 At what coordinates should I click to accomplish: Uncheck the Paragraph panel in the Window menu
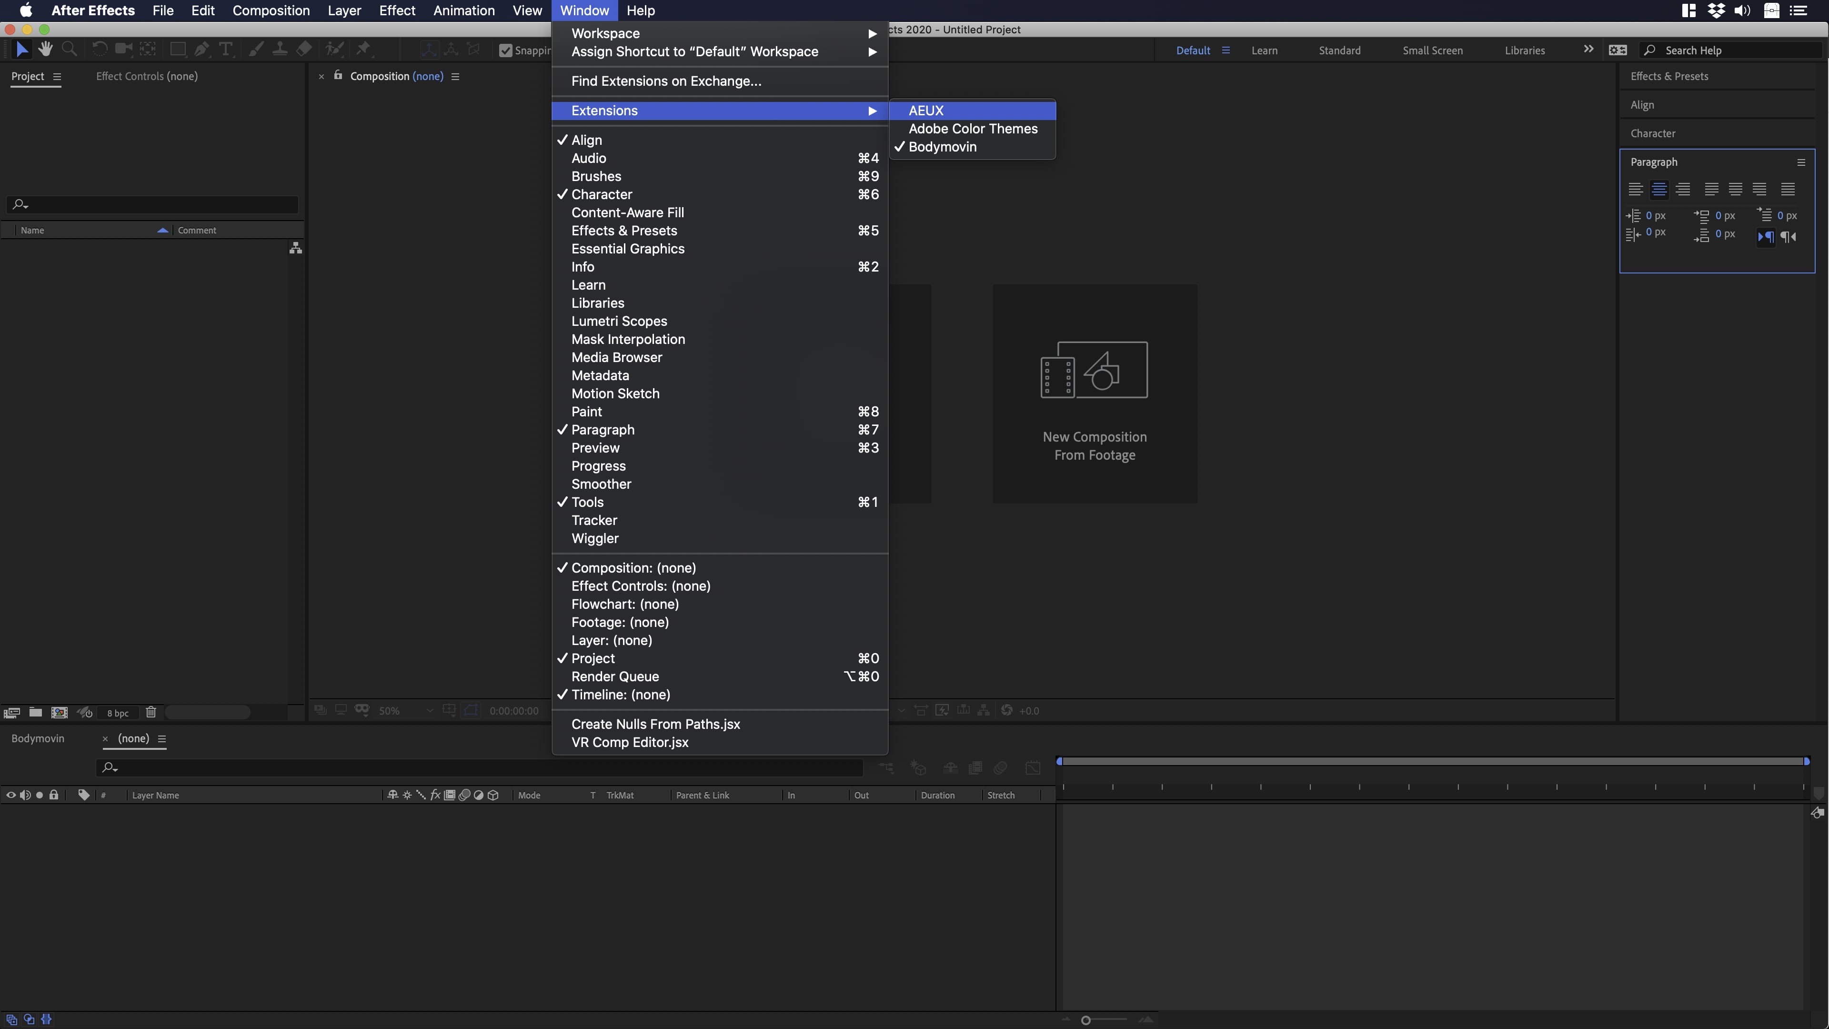click(603, 430)
